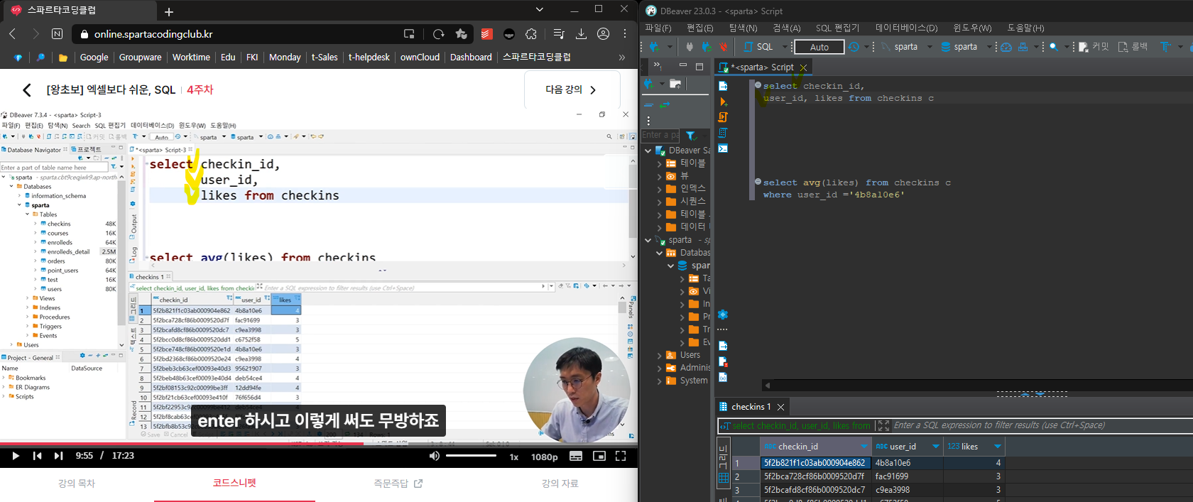
Task: Click navigator filter funnel icon
Action: tap(691, 135)
